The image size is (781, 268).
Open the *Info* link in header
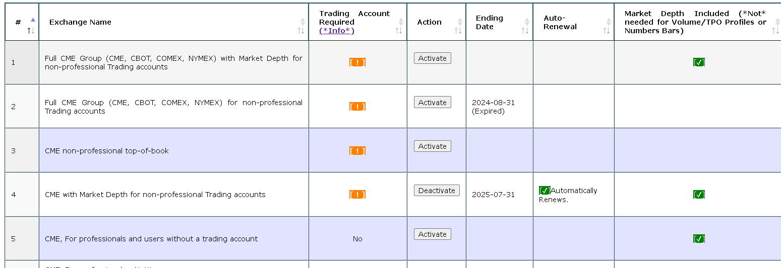coord(337,31)
